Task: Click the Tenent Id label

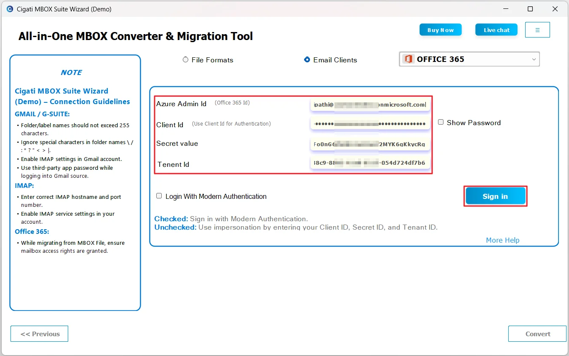Action: 173,164
